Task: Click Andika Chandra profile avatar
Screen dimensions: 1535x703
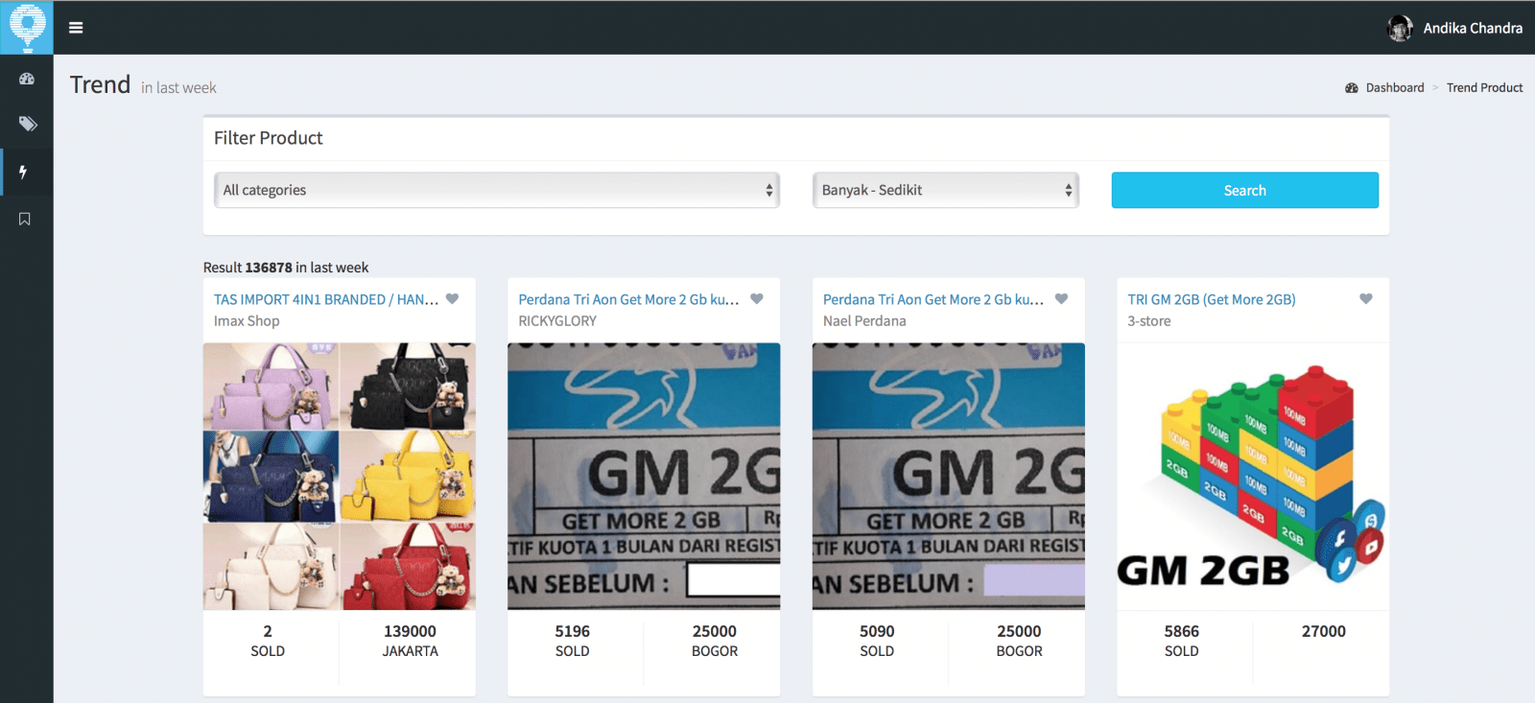Action: pyautogui.click(x=1401, y=28)
